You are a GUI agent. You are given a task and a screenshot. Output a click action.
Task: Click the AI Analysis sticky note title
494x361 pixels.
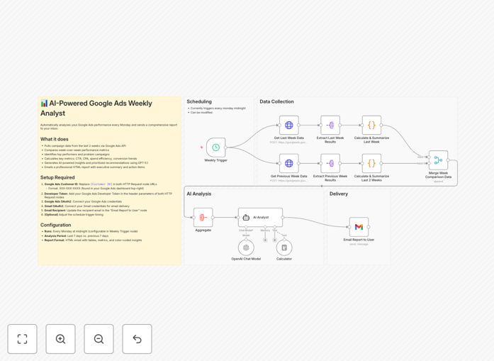(198, 194)
